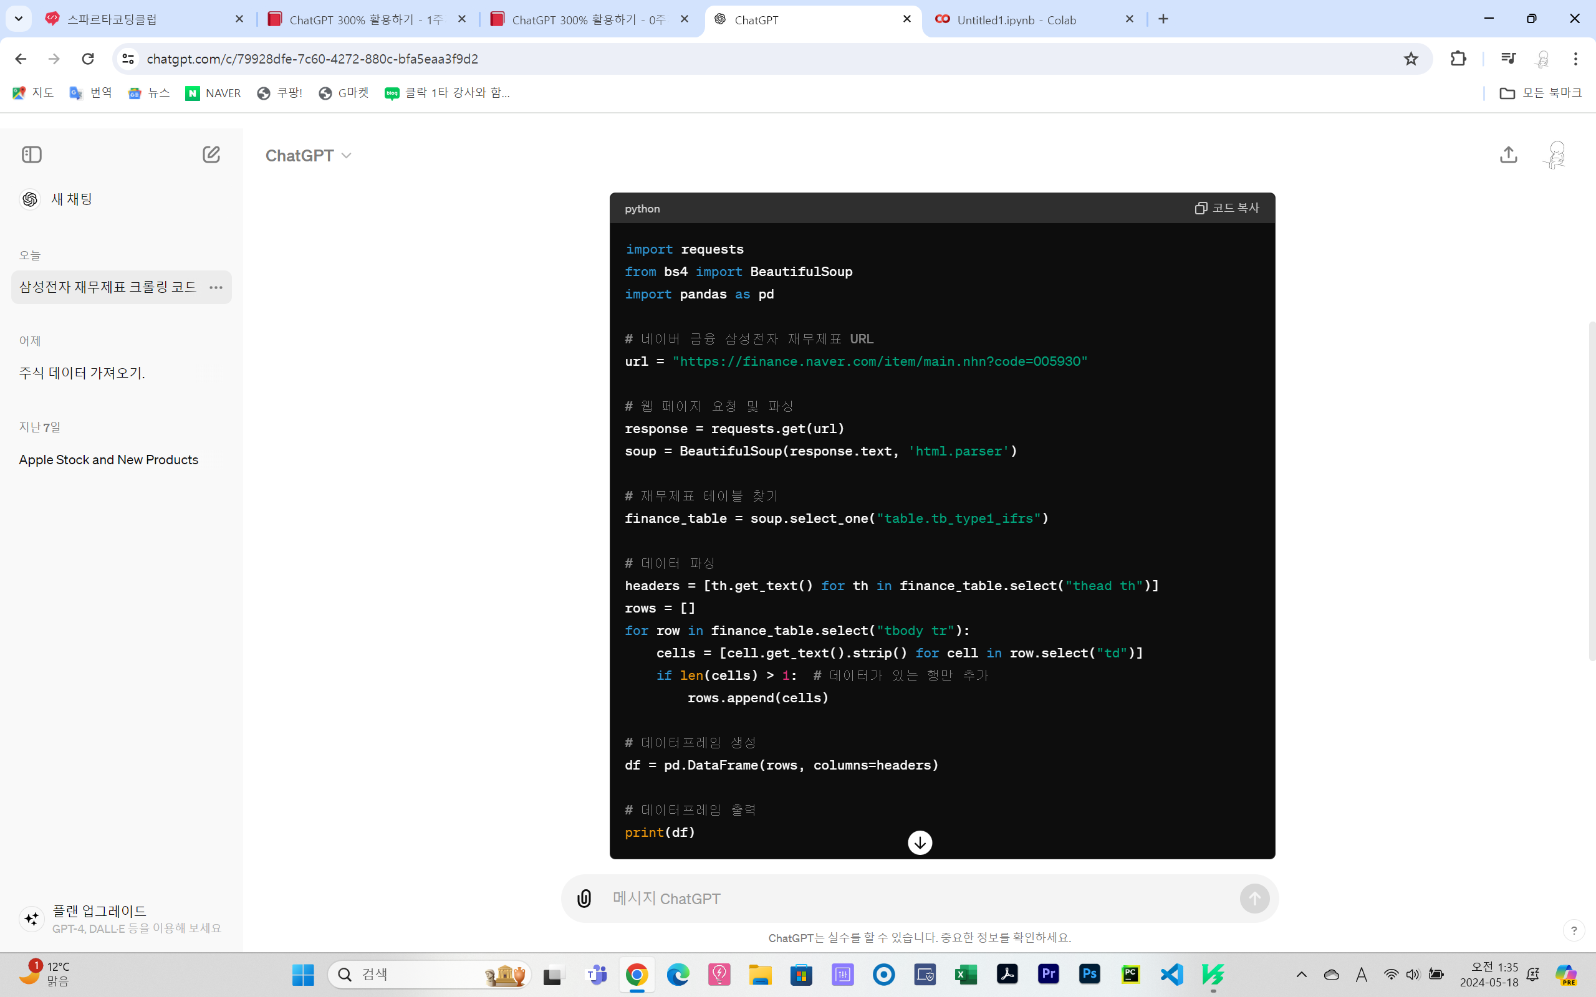
Task: Attach a file with paperclip icon
Action: click(x=584, y=898)
